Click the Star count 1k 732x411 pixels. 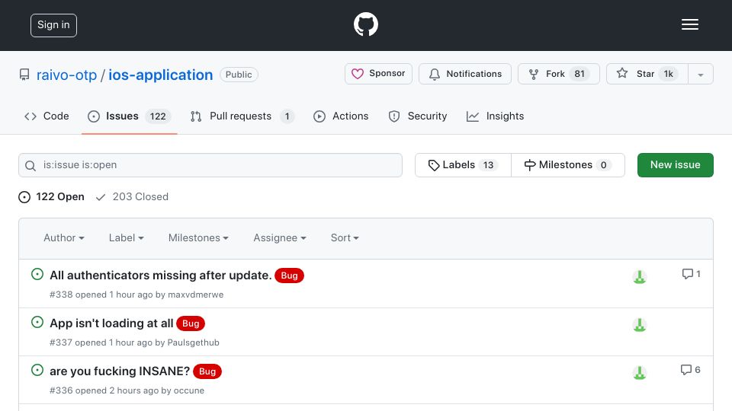669,74
